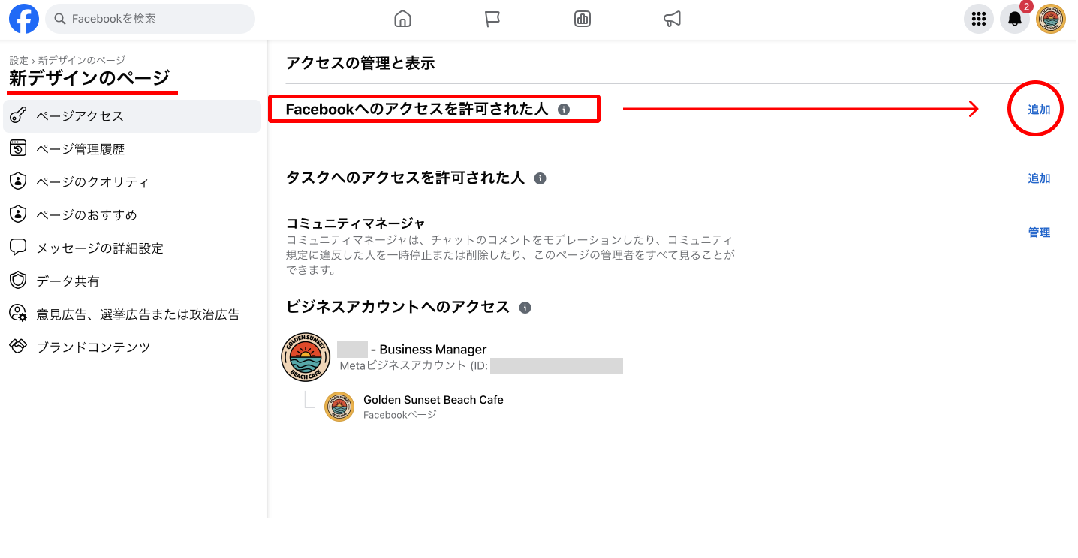Click info icon next to ビジネスアカウントへのアクセス
Viewport: 1078px width, 558px height.
(x=525, y=307)
